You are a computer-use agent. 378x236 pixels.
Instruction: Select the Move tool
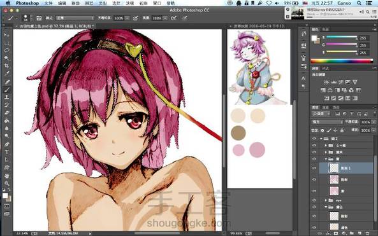pyautogui.click(x=7, y=35)
